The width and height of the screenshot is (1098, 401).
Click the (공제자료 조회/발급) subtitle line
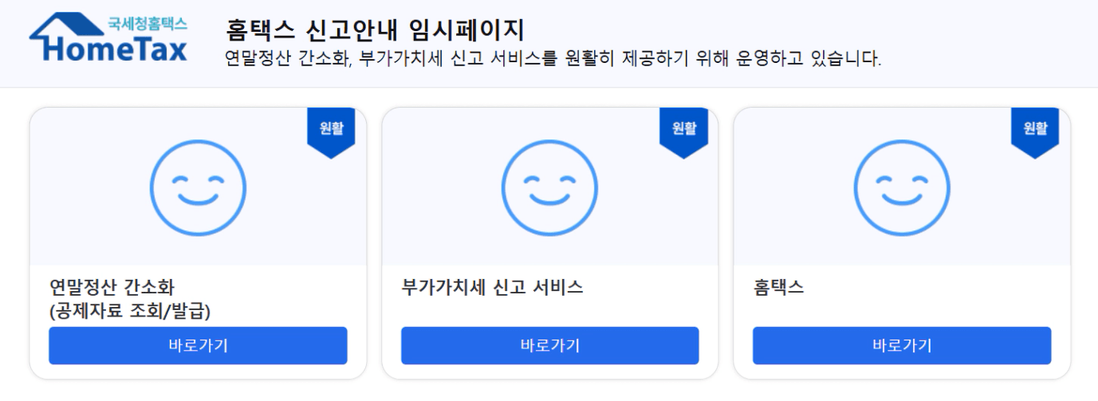point(135,309)
